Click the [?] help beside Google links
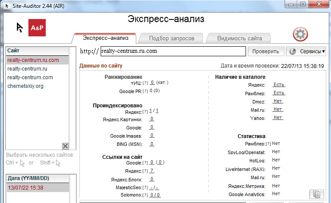331x203 pixels. click(x=145, y=163)
